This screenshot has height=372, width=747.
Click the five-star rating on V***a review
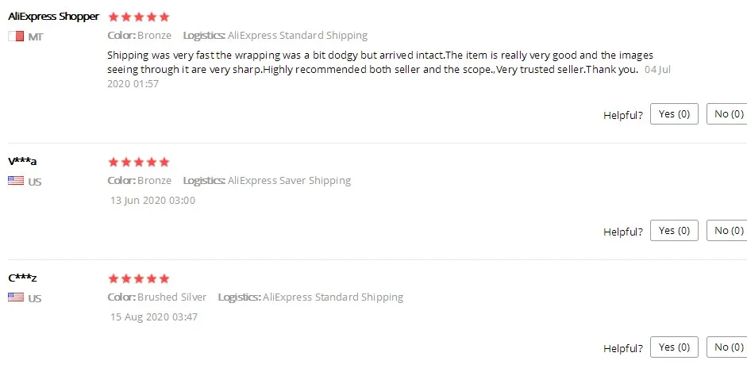(x=139, y=162)
